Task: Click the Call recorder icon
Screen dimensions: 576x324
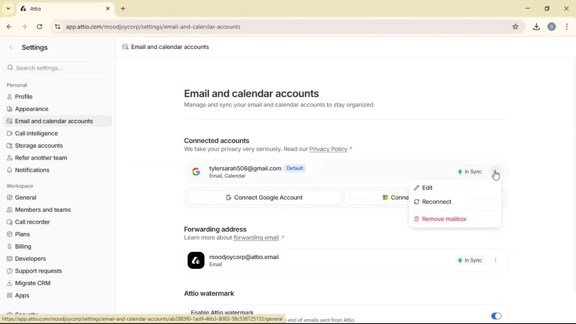Action: point(10,222)
